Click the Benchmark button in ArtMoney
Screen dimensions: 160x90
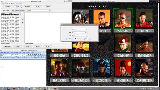8,47
